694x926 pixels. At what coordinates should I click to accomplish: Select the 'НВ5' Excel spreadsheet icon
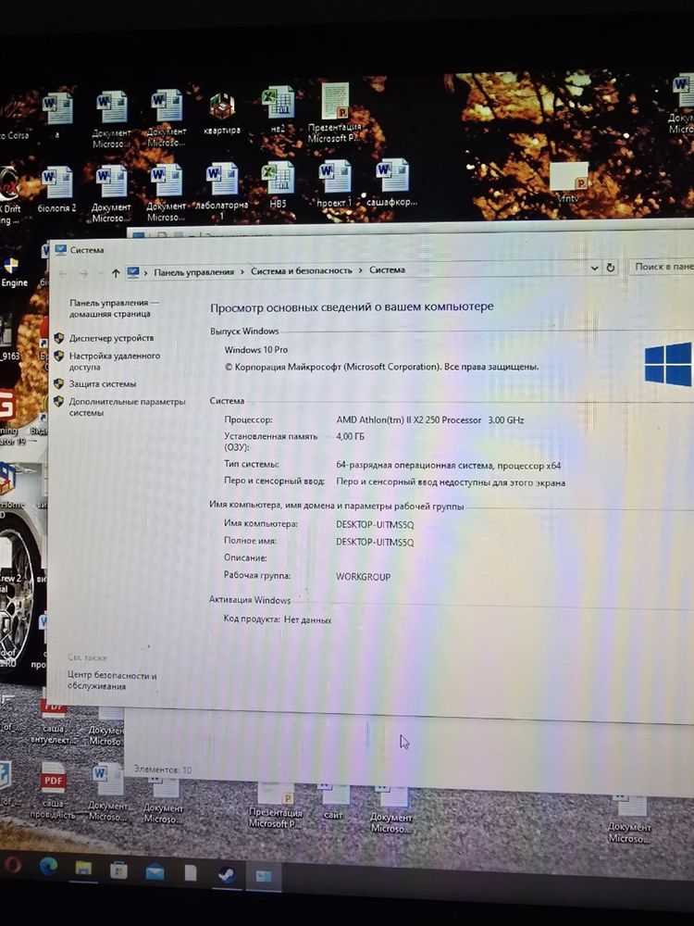tap(278, 185)
